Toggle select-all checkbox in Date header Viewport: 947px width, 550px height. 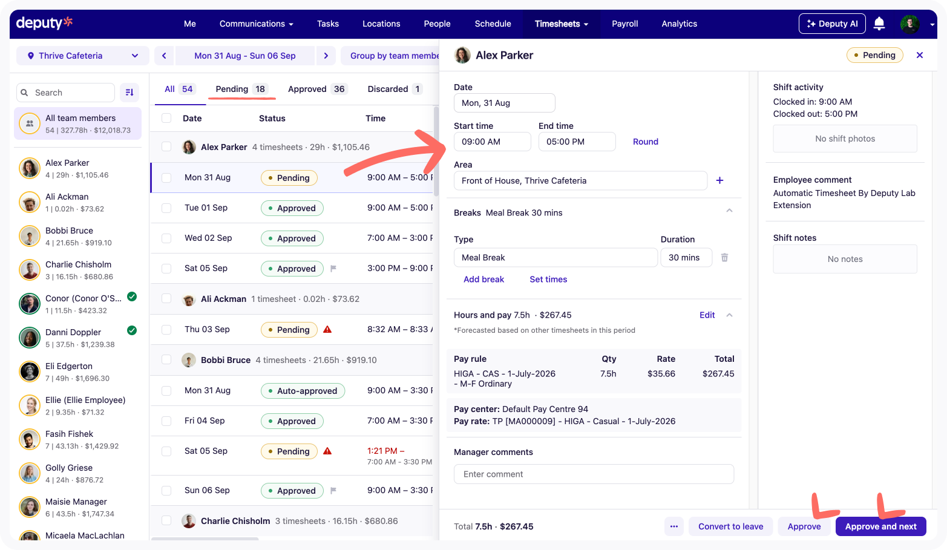tap(166, 119)
